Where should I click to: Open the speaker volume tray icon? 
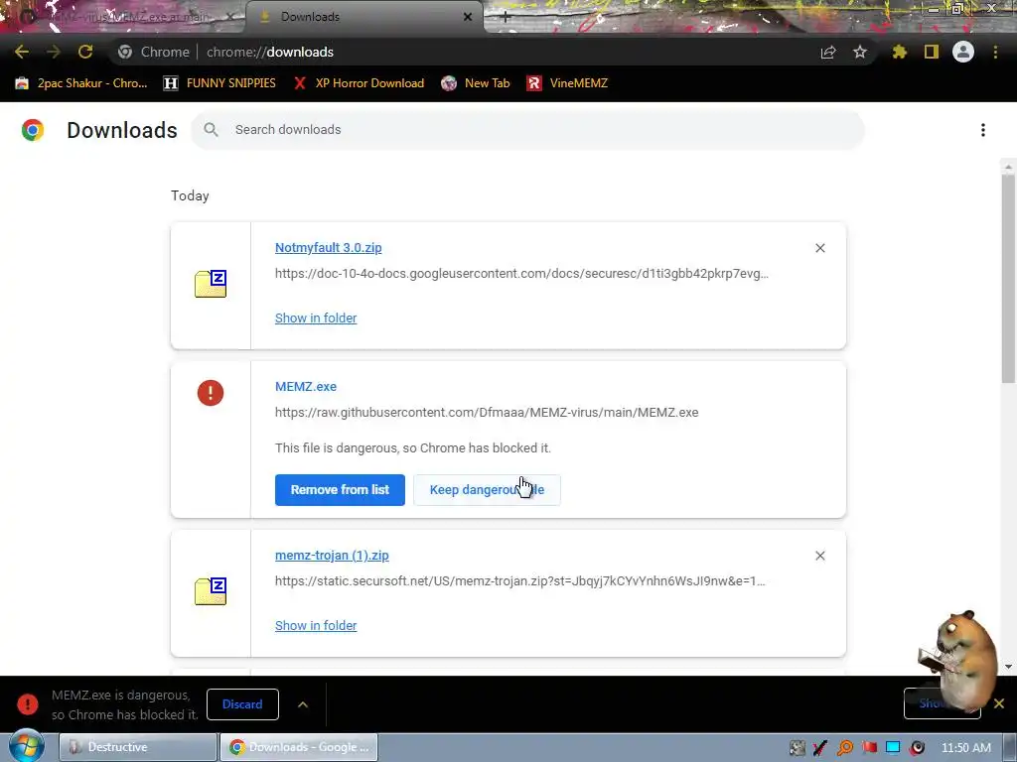(917, 748)
